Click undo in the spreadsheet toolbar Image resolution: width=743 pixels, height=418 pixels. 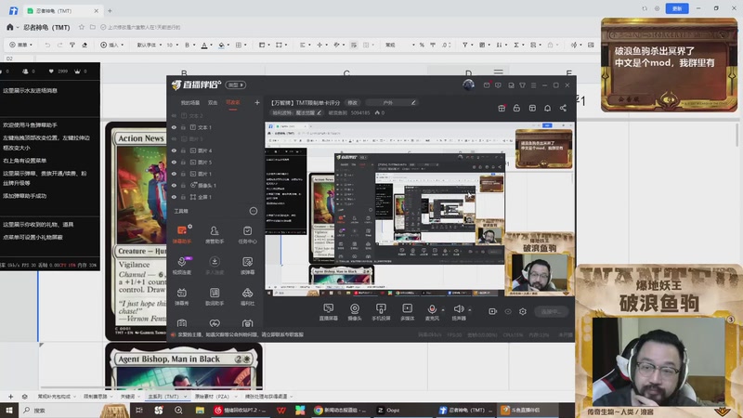[47, 45]
